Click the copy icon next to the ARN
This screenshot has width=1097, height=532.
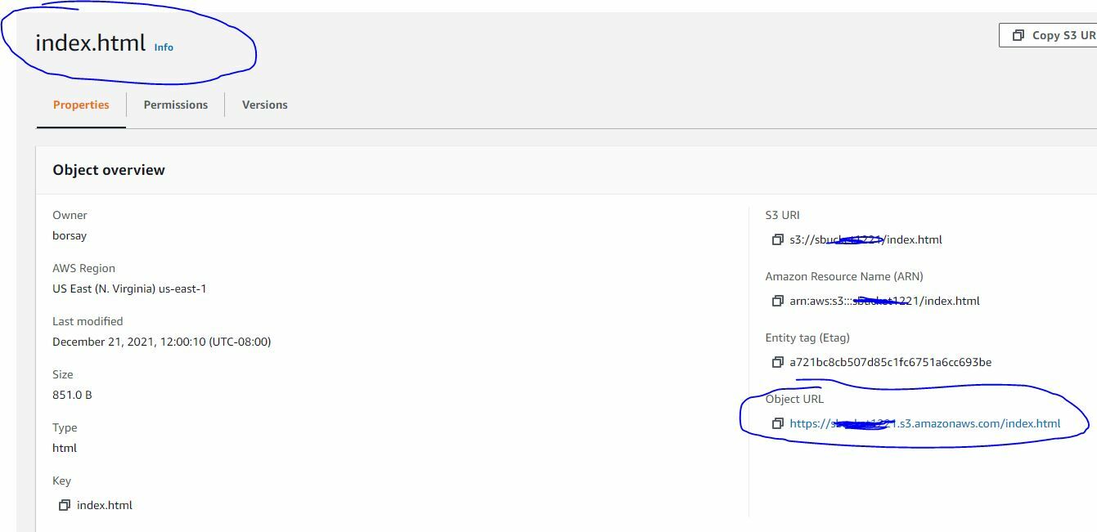click(777, 301)
